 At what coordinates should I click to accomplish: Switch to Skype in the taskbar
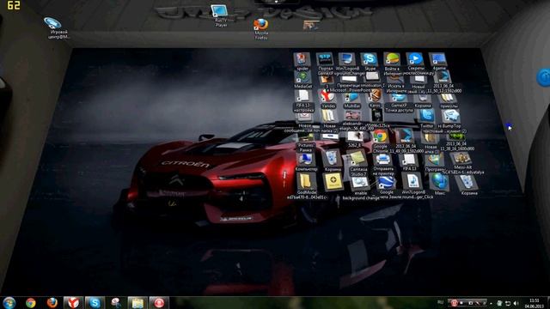click(95, 303)
